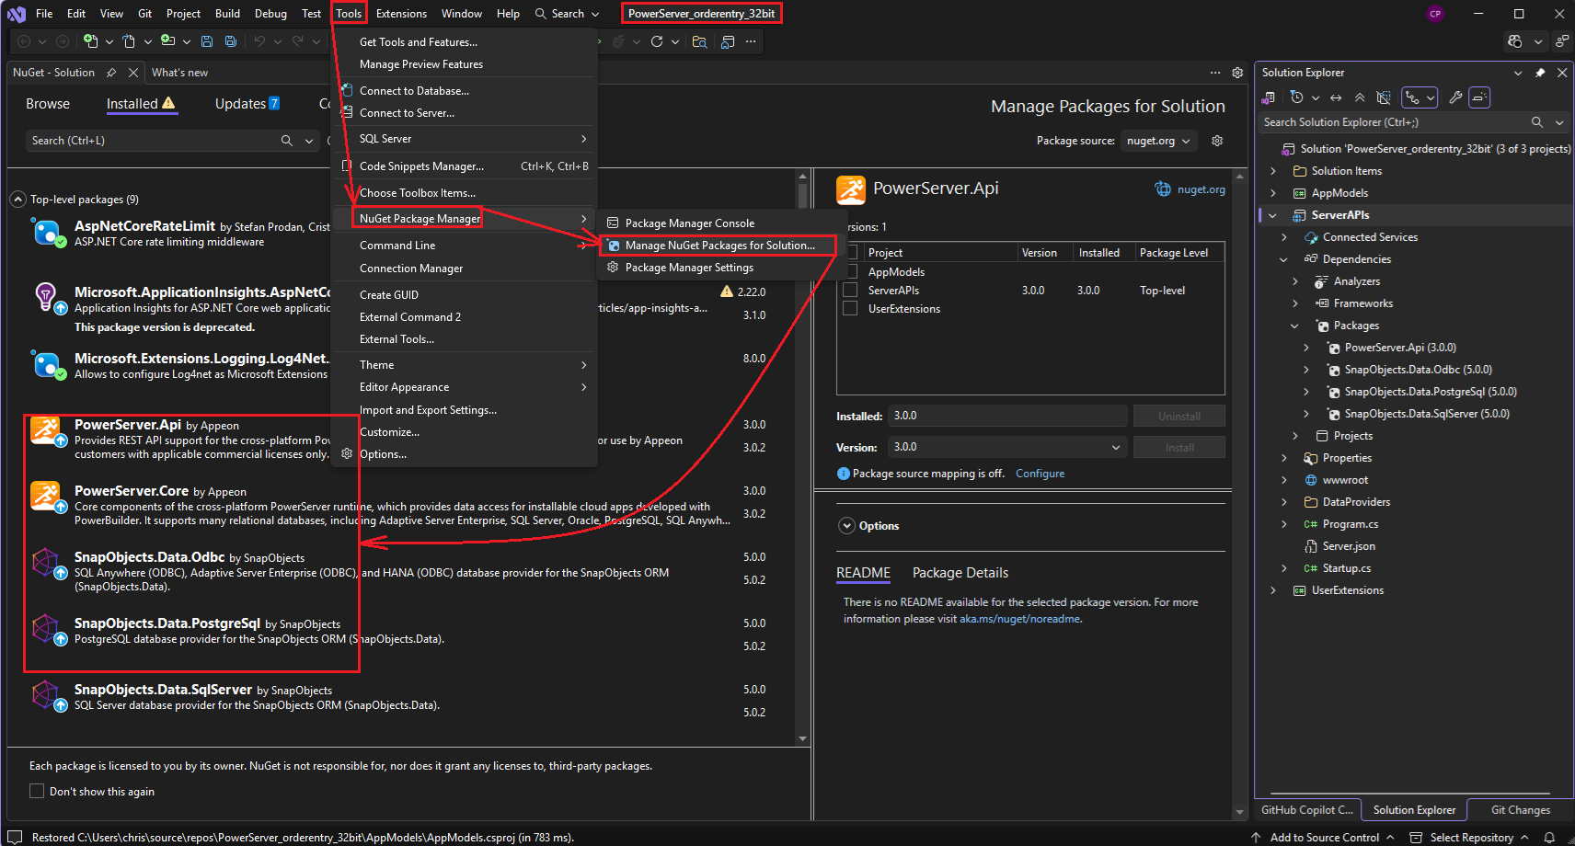Open NuGet package source settings gear
This screenshot has width=1575, height=846.
(x=1217, y=141)
